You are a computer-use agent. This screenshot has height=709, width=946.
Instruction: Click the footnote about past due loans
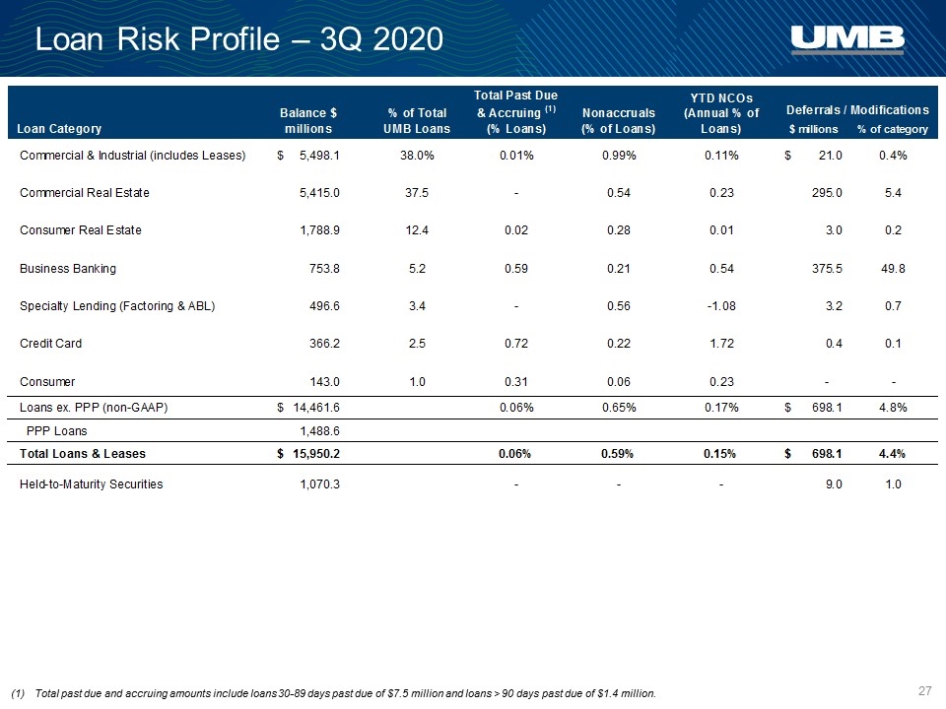coord(334,693)
